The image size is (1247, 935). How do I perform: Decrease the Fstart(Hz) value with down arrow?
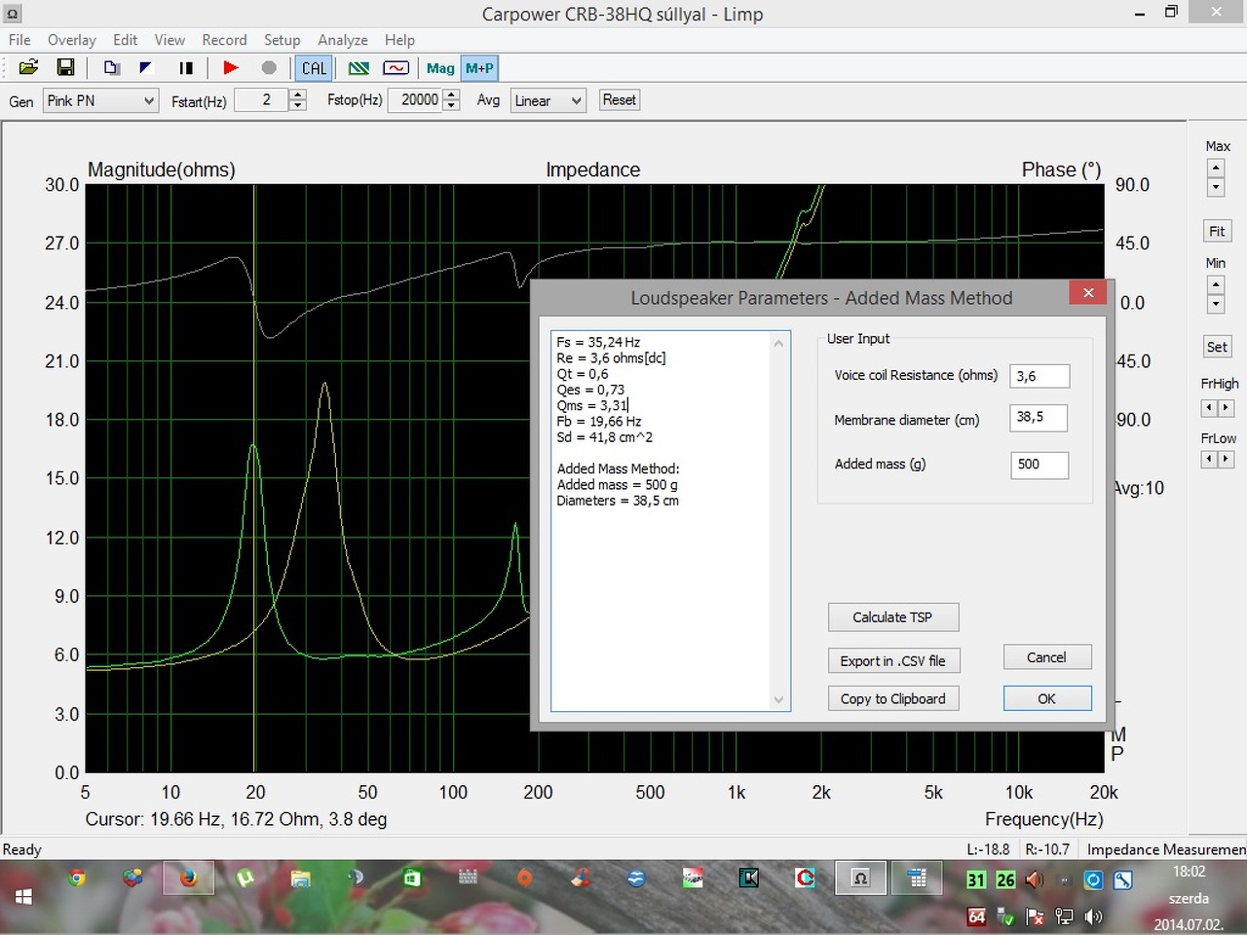[298, 105]
